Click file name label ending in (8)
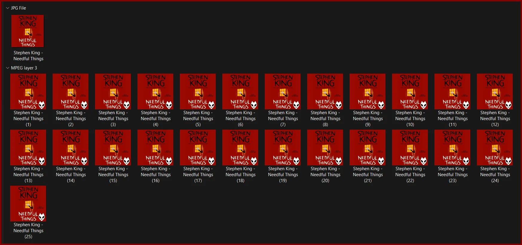This screenshot has height=245, width=522. coord(325,119)
